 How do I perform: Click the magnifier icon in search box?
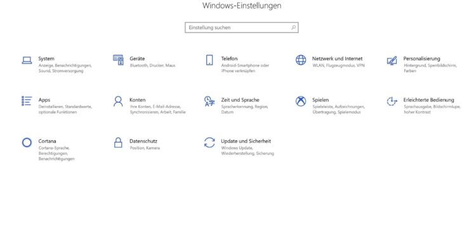coord(293,27)
